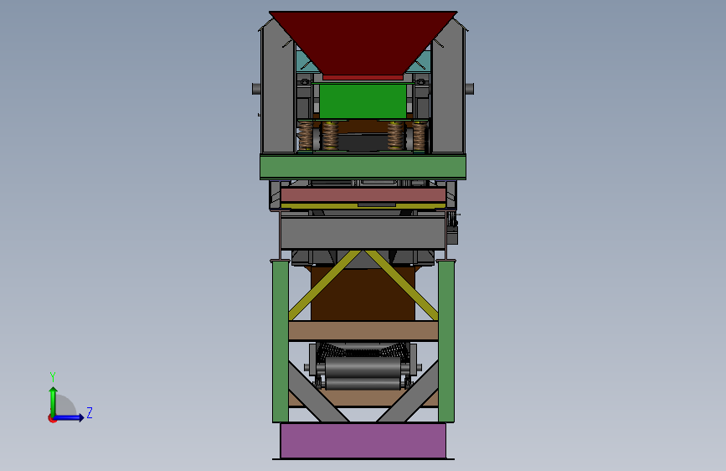726x471 pixels.
Task: Select the dark red hopper at top
Action: click(x=363, y=43)
